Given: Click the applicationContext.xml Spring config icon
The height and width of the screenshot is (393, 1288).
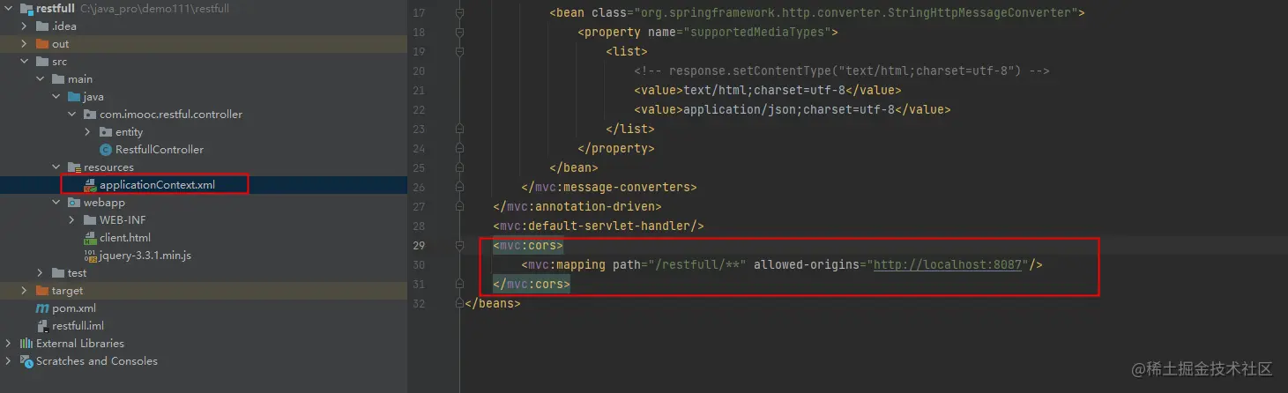Looking at the screenshot, I should pyautogui.click(x=90, y=185).
